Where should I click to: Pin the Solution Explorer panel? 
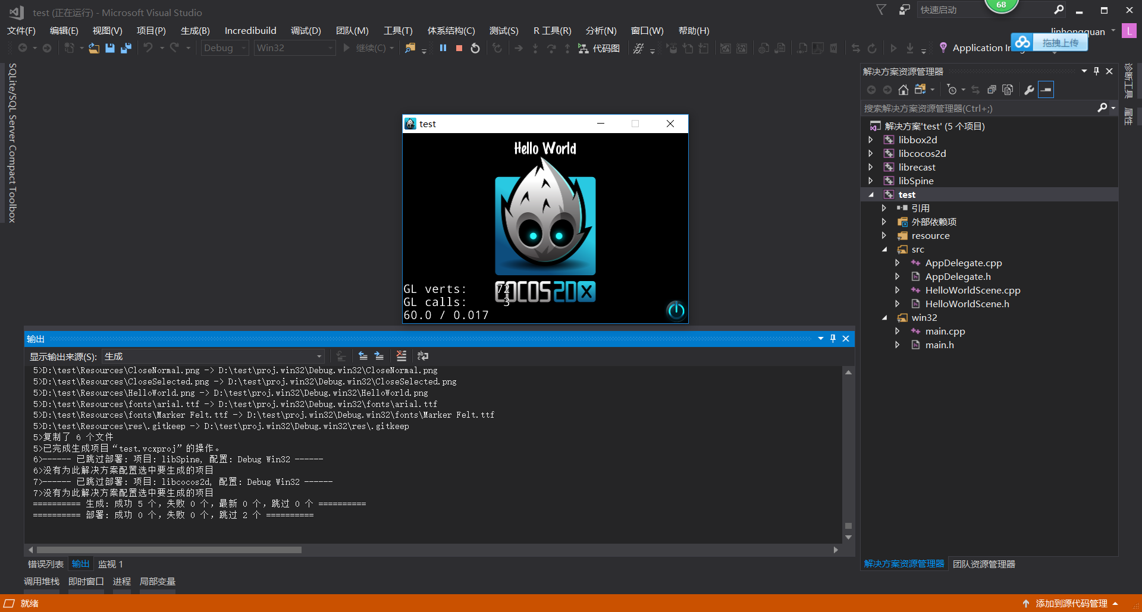click(1097, 71)
